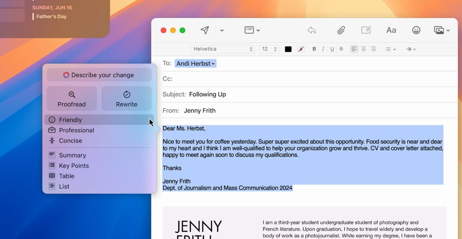Click the Rewrite button
Screen dimensions: 462x239
(x=127, y=98)
